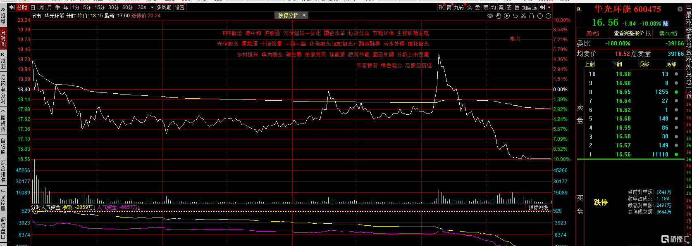
Task: Open 多周期 multi-period view
Action: coord(164,7)
